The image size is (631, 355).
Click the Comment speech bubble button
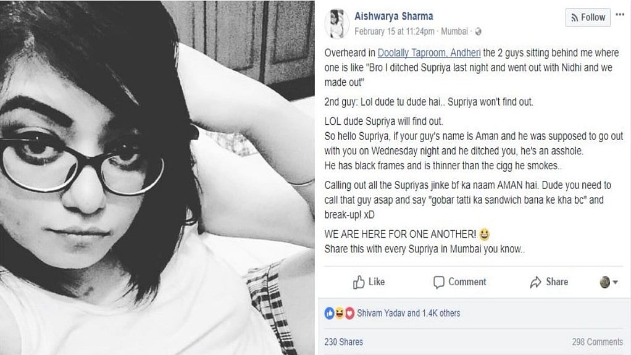pos(460,282)
